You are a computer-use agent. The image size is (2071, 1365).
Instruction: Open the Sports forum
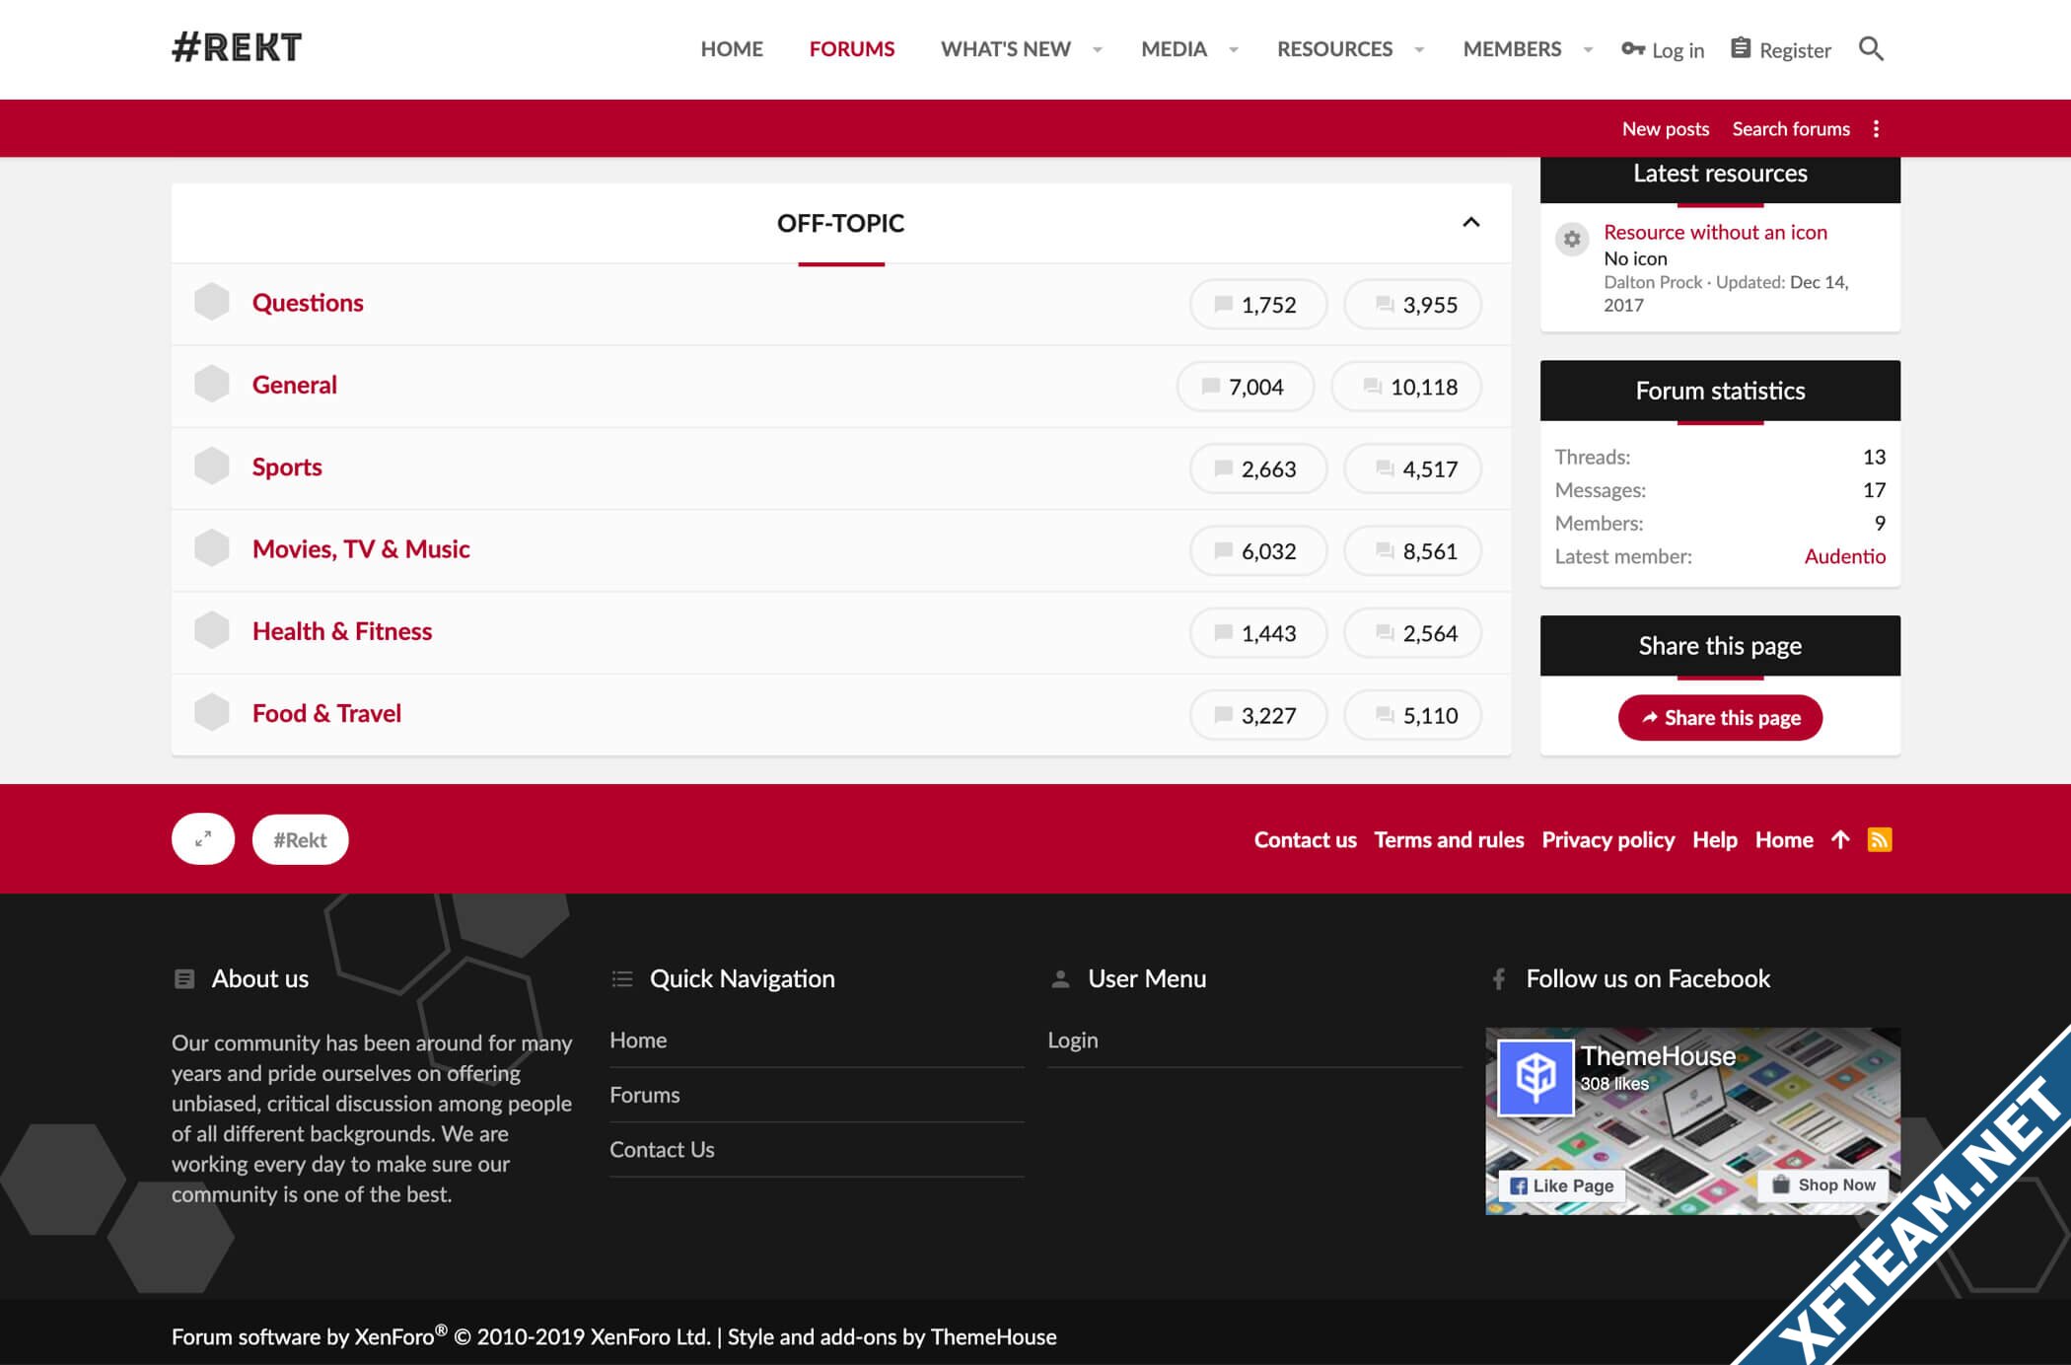[x=287, y=467]
